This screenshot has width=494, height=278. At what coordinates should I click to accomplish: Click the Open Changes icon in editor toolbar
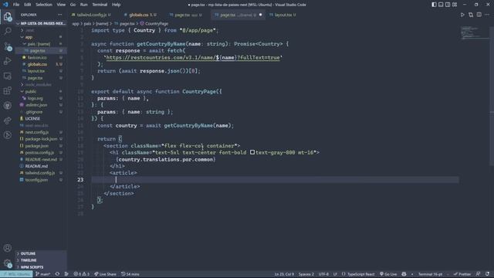[471, 15]
